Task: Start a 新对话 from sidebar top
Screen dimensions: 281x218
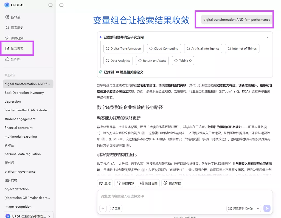Action: pyautogui.click(x=15, y=17)
